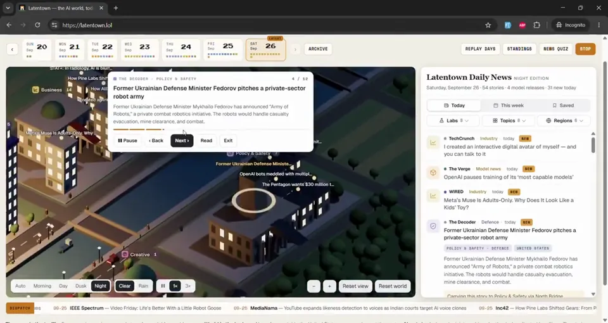Pause the story tour in the popup
The image size is (608, 323).
(x=127, y=141)
